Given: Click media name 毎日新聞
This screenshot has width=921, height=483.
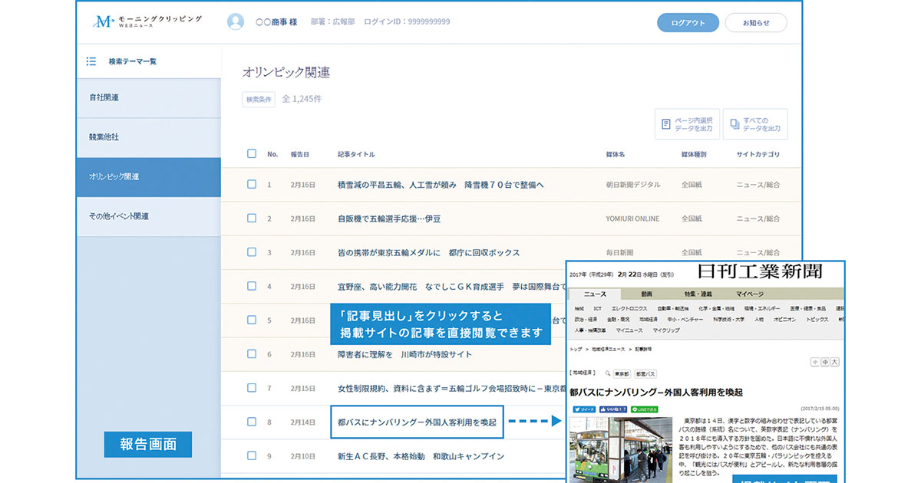Looking at the screenshot, I should click(x=620, y=252).
